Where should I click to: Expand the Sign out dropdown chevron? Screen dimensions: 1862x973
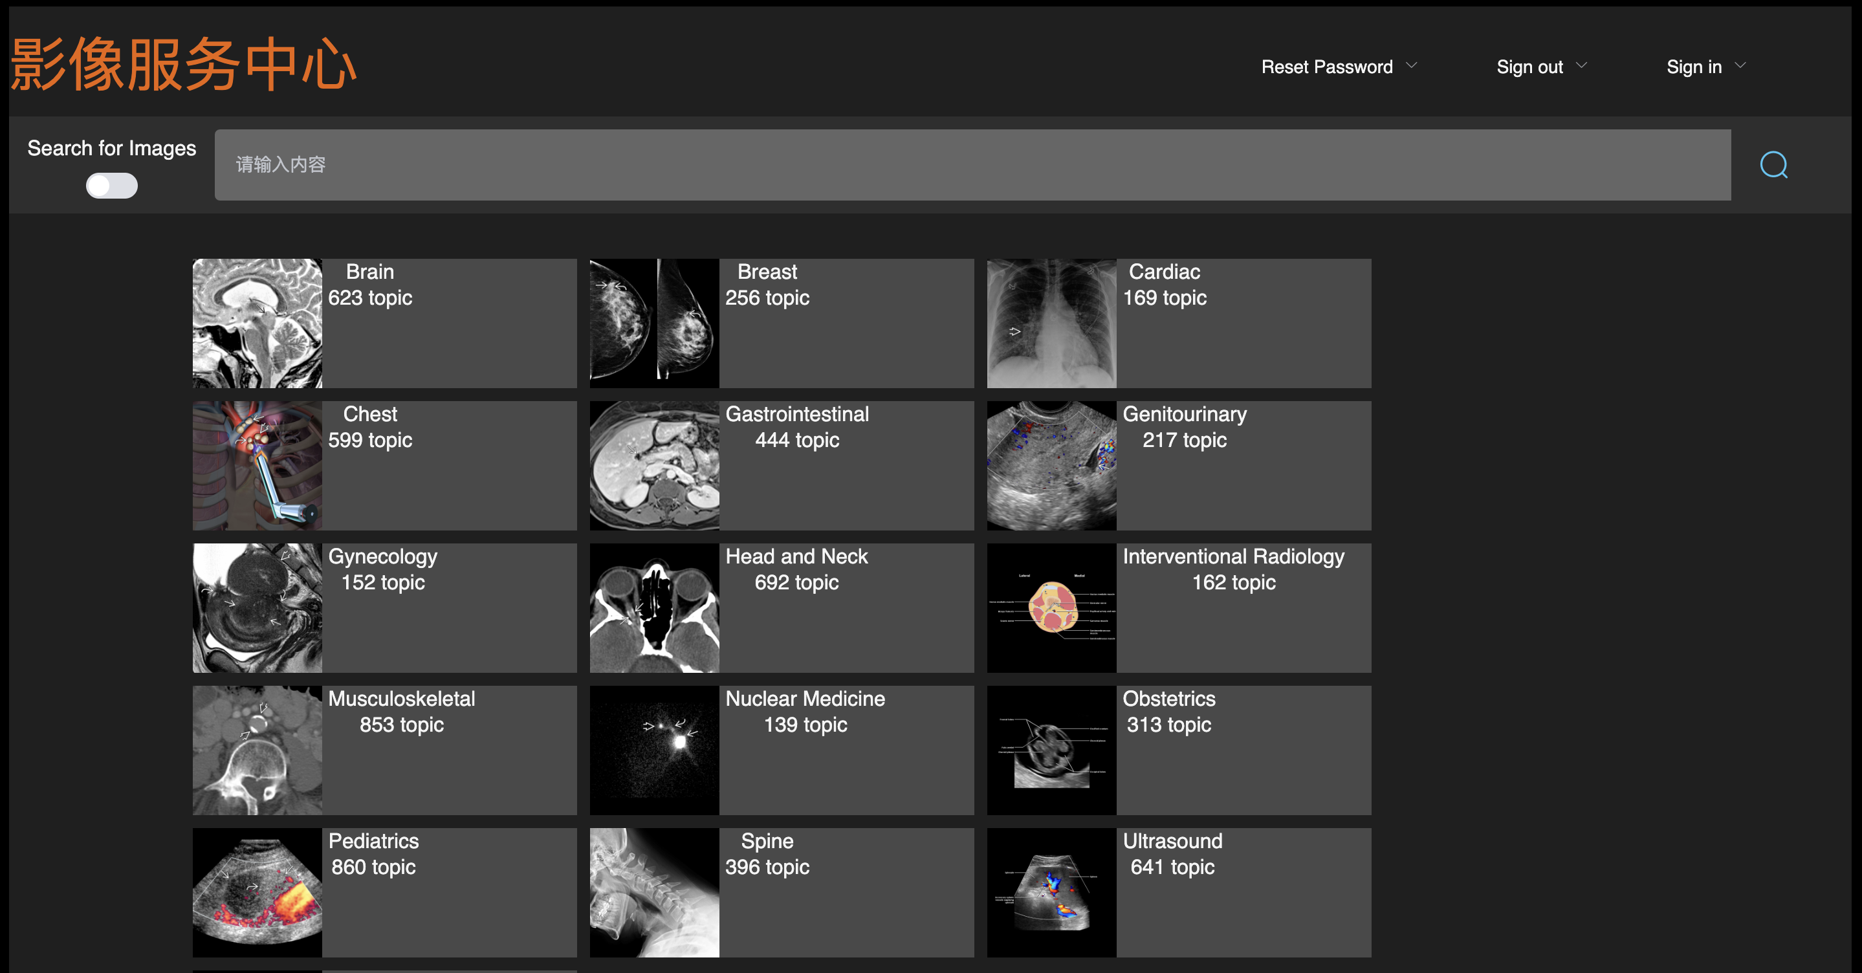click(1582, 66)
